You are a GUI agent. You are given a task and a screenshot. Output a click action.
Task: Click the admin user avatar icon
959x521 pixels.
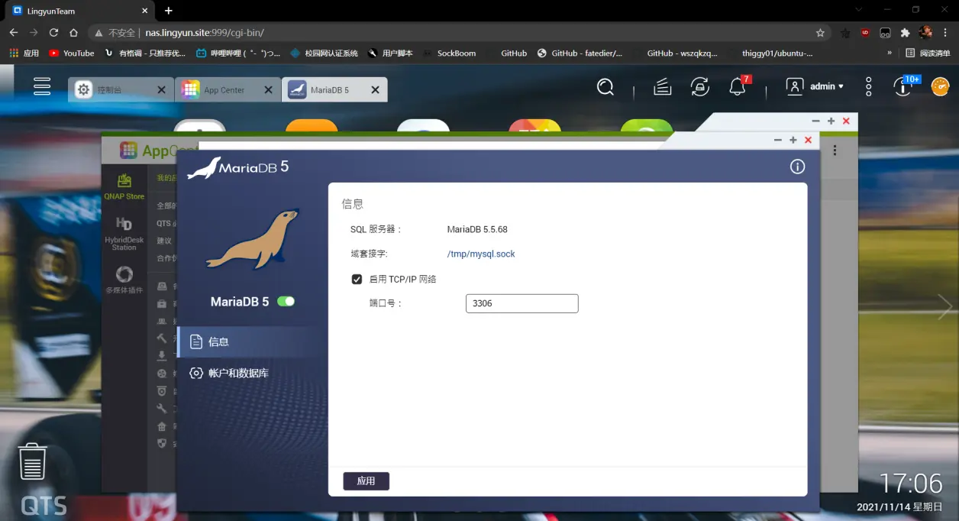click(x=795, y=86)
